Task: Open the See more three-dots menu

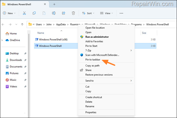Action: 121,13
